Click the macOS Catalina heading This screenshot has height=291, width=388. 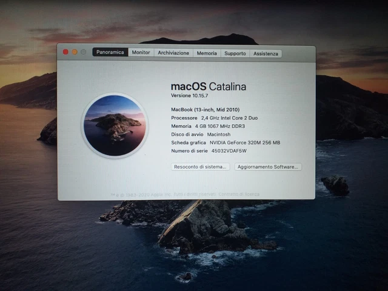tap(209, 87)
